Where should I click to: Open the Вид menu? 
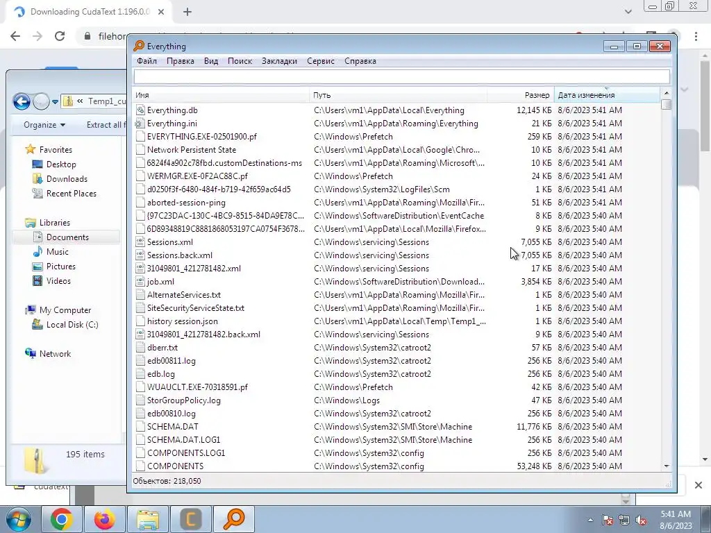211,61
